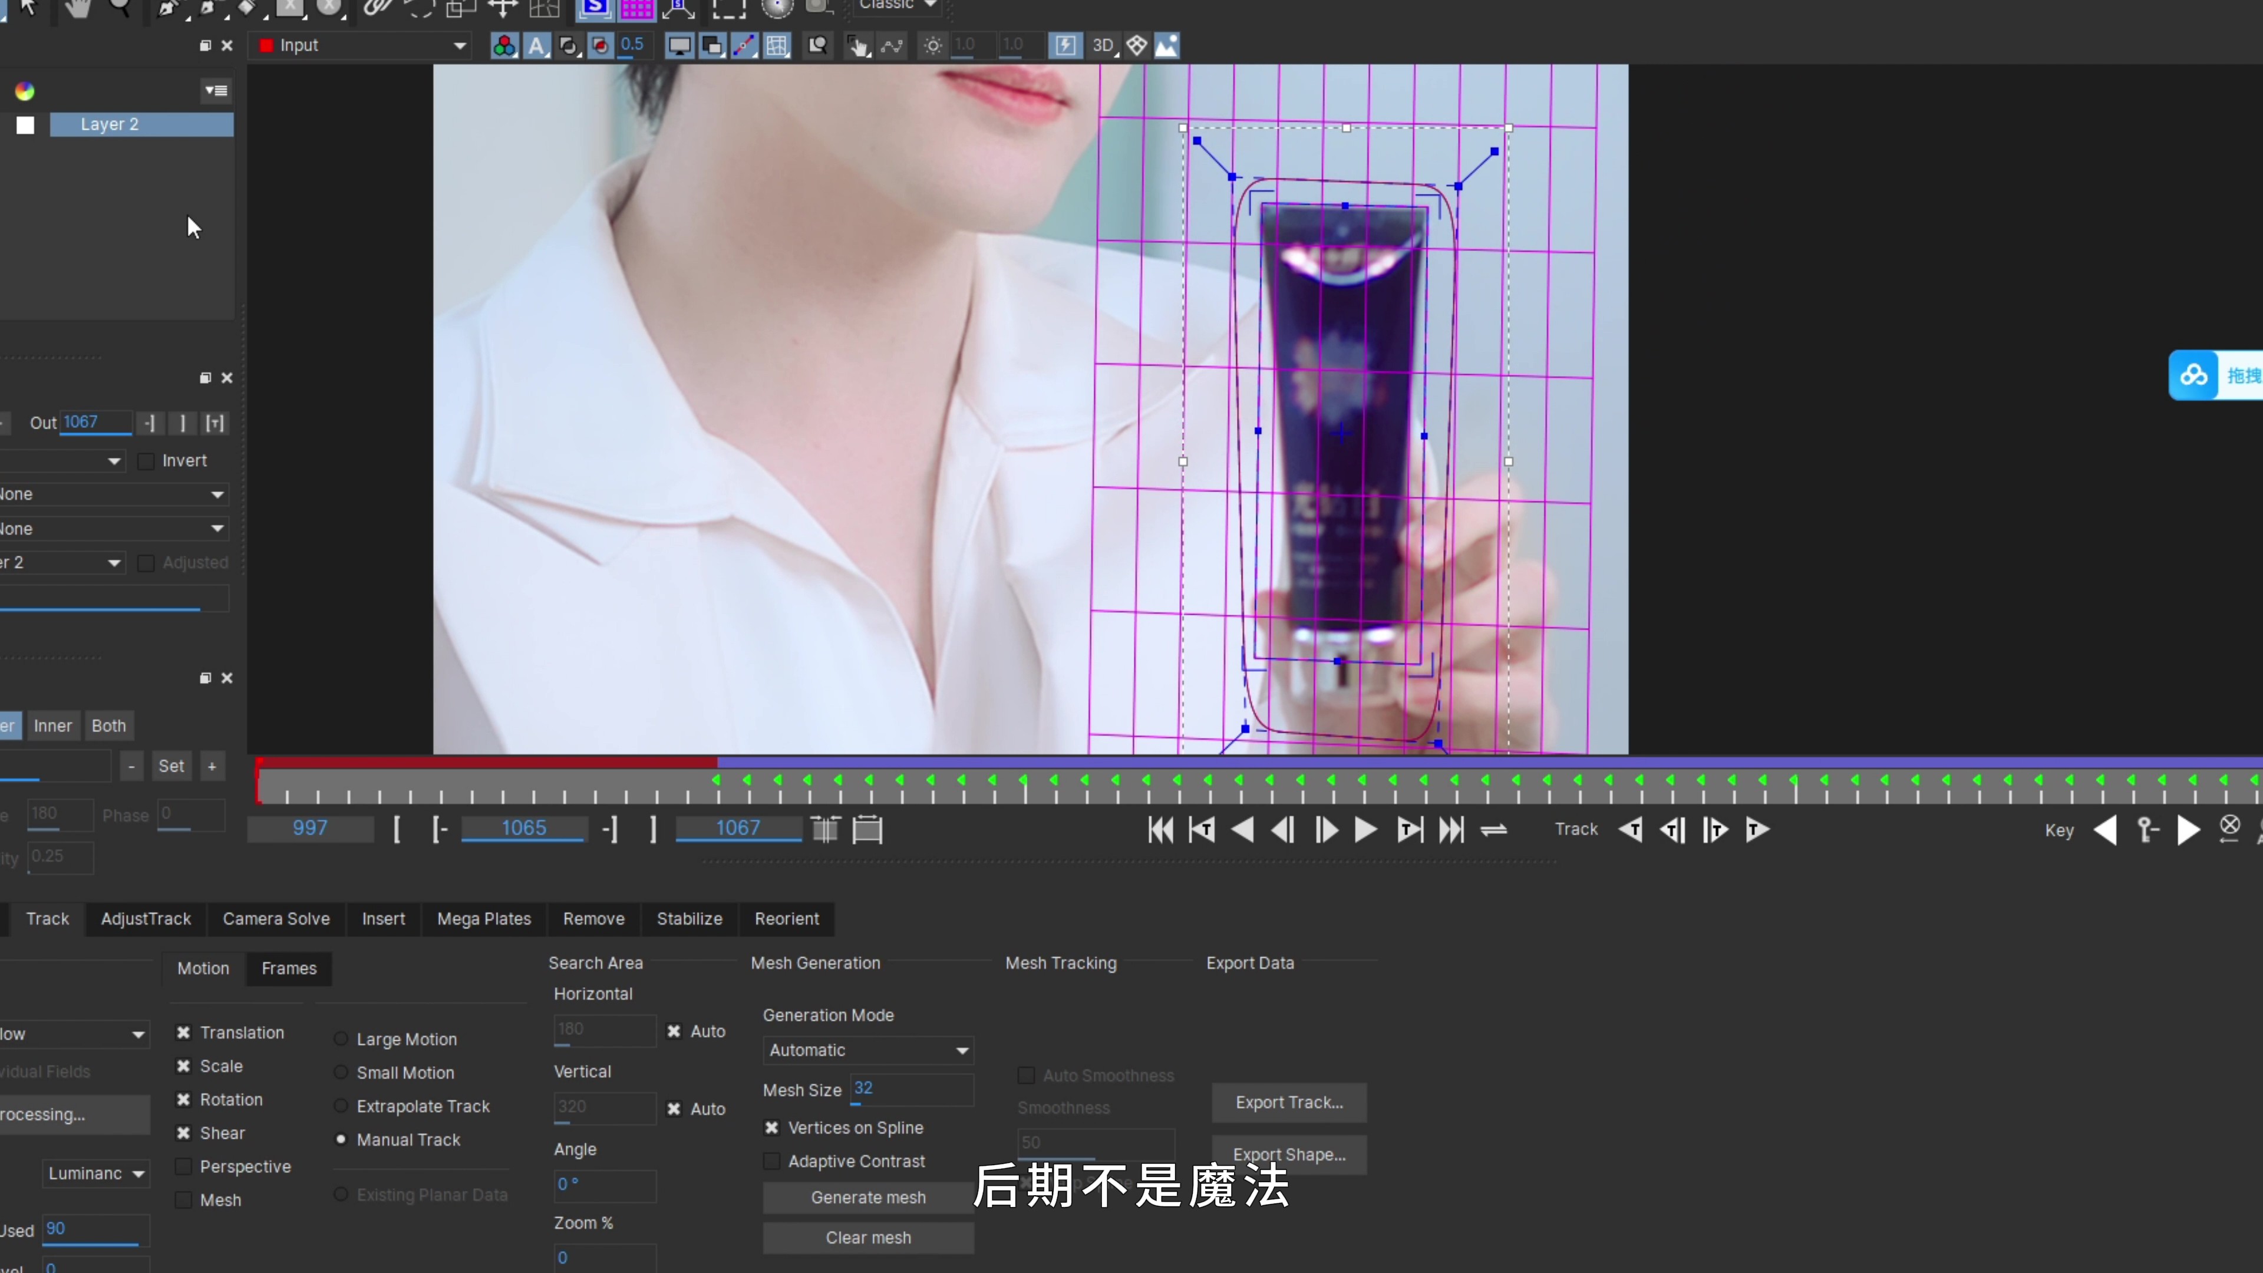Viewport: 2263px width, 1273px height.
Task: Click track forward button
Action: [1757, 829]
